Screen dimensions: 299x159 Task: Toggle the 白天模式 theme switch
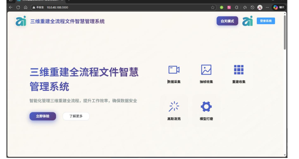click(x=227, y=21)
